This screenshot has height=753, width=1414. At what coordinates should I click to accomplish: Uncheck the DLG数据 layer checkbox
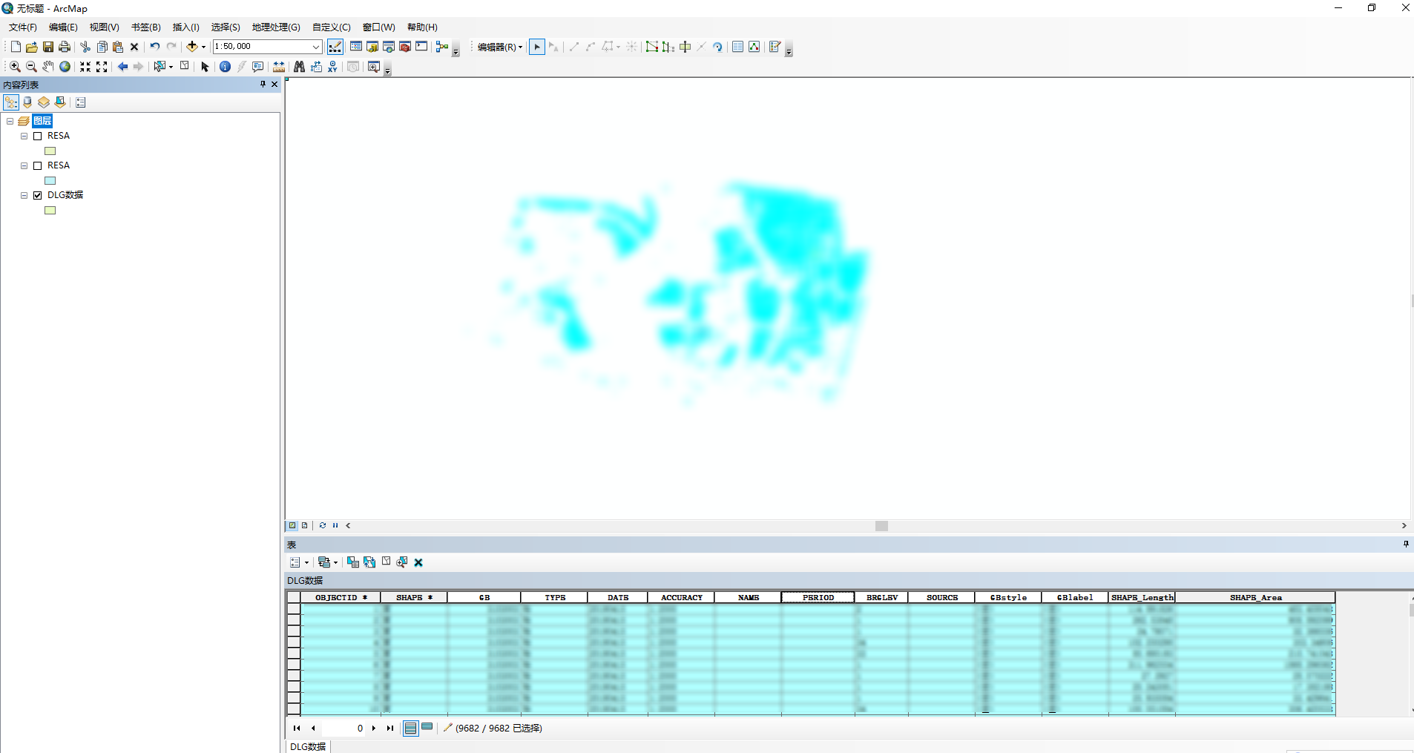click(x=38, y=196)
